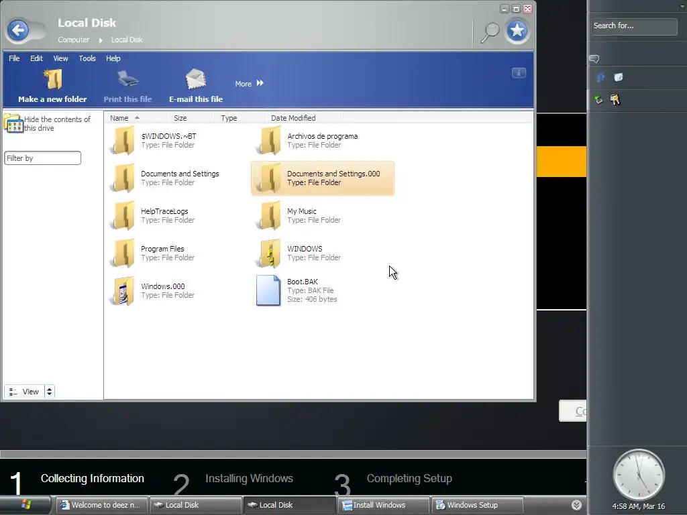Select the Archivos de programa folder icon

point(270,141)
